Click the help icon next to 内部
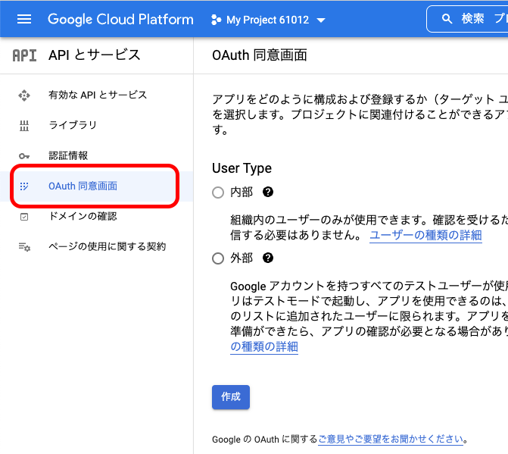 [x=267, y=193]
